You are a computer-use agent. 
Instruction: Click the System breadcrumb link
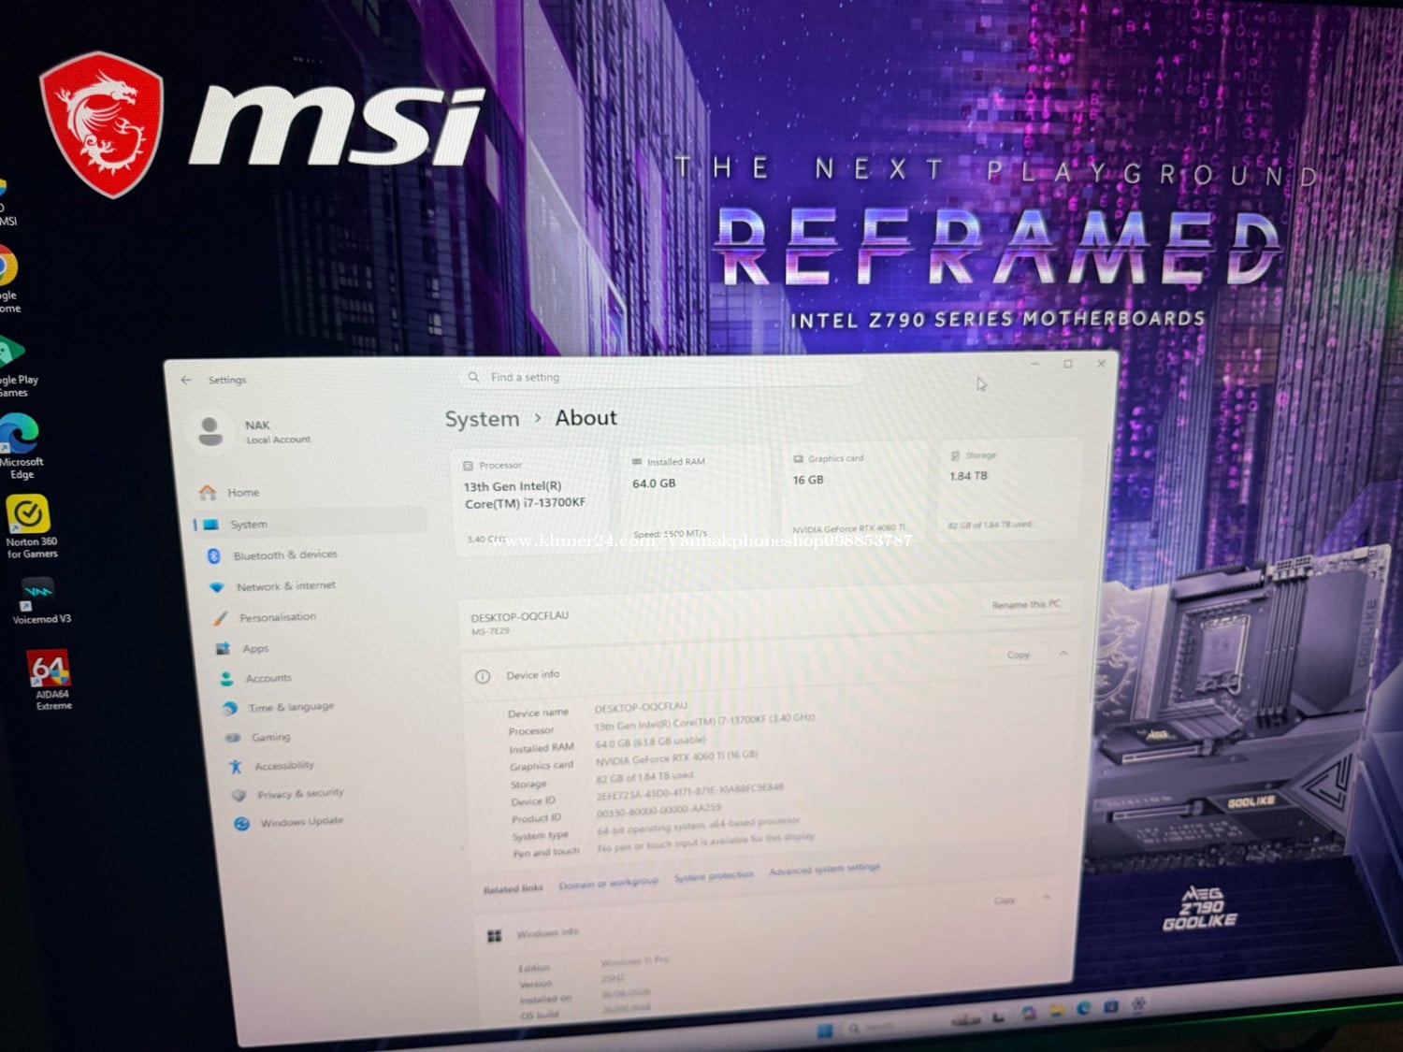pyautogui.click(x=482, y=419)
